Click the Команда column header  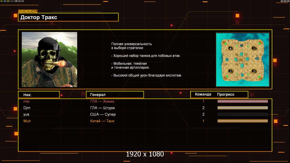(203, 94)
